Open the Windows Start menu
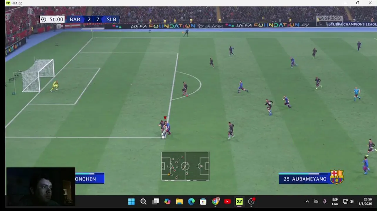The image size is (377, 211). pyautogui.click(x=131, y=201)
